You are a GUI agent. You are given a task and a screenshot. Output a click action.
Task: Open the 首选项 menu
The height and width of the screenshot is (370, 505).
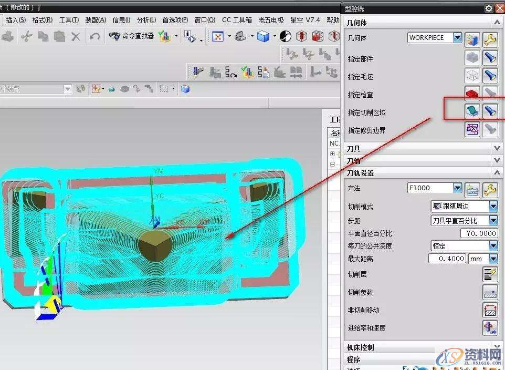[x=175, y=20]
